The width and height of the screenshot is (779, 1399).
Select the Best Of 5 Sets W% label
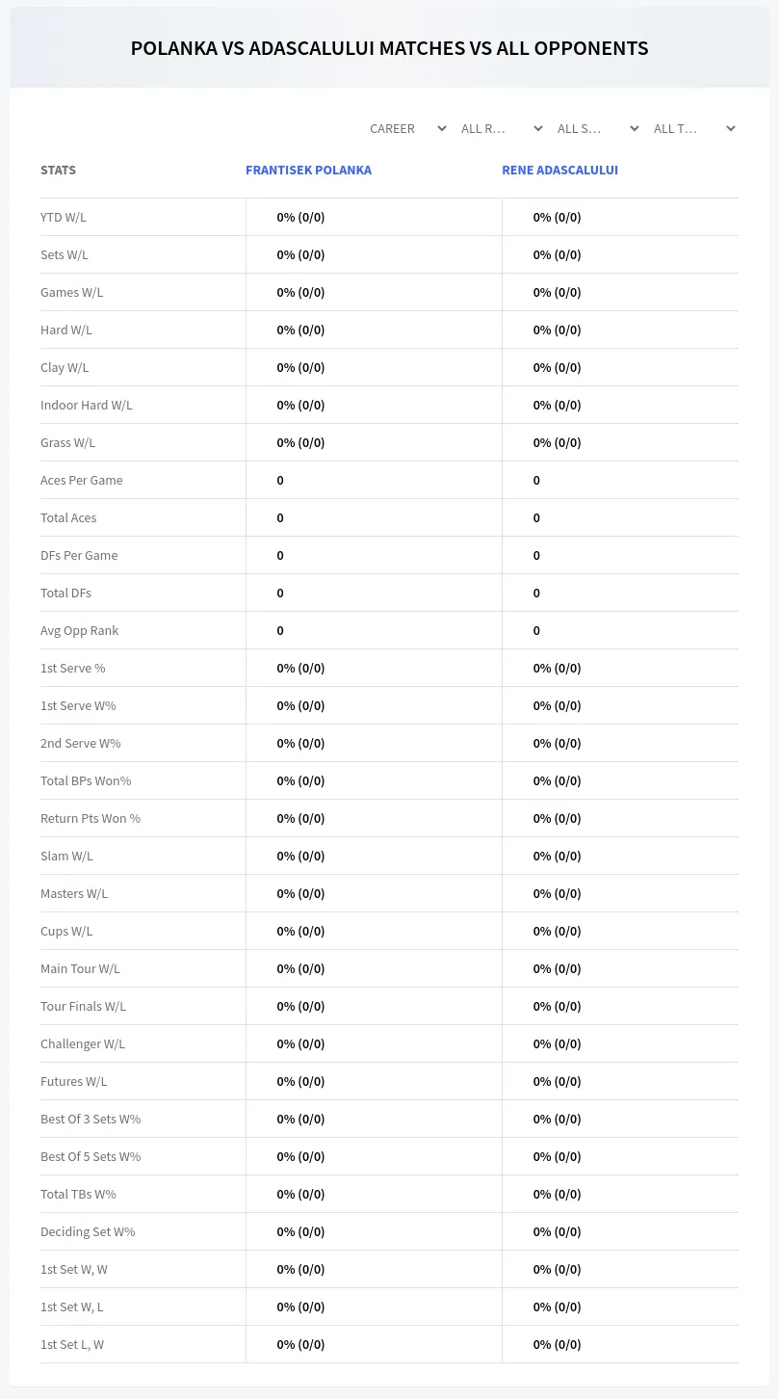coord(91,1156)
